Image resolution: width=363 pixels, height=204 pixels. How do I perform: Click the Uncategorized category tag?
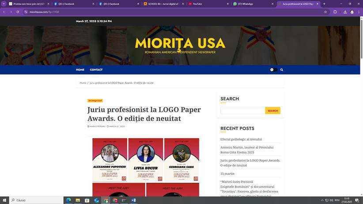(95, 101)
